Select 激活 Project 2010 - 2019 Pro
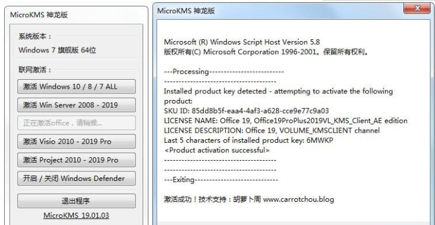The height and width of the screenshot is (225, 435). (76, 160)
